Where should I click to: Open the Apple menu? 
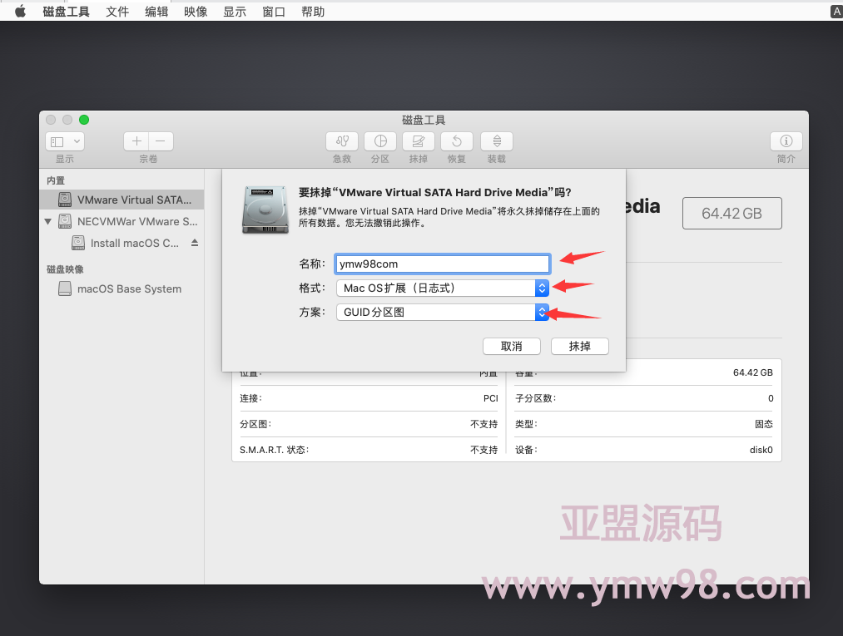20,12
